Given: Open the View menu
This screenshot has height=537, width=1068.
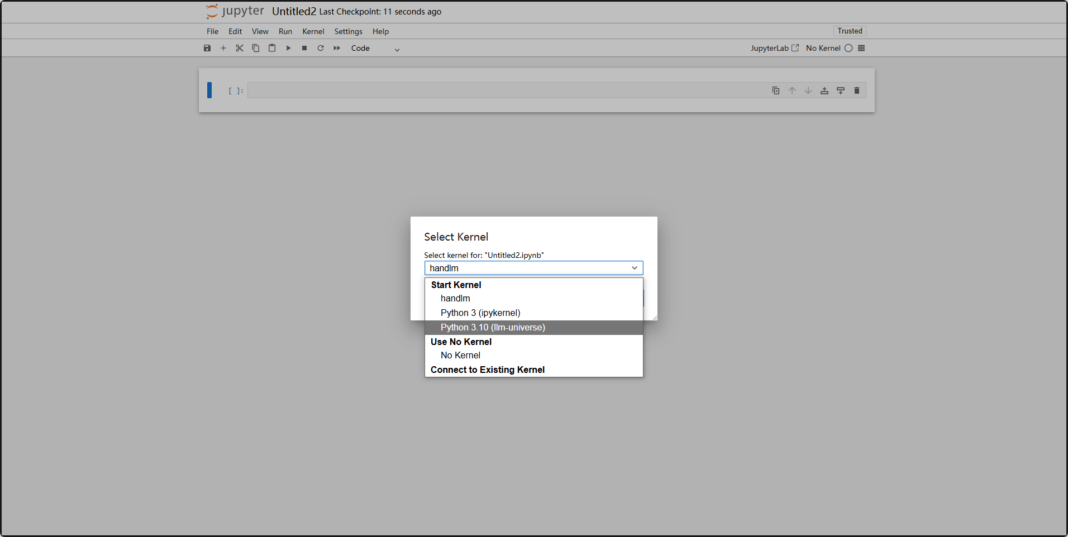Looking at the screenshot, I should [x=260, y=31].
